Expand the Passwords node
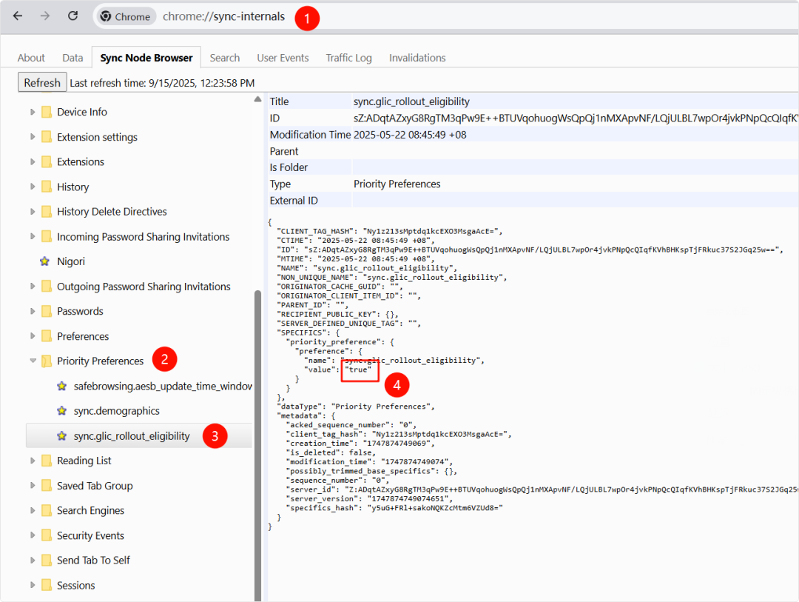 (x=33, y=311)
